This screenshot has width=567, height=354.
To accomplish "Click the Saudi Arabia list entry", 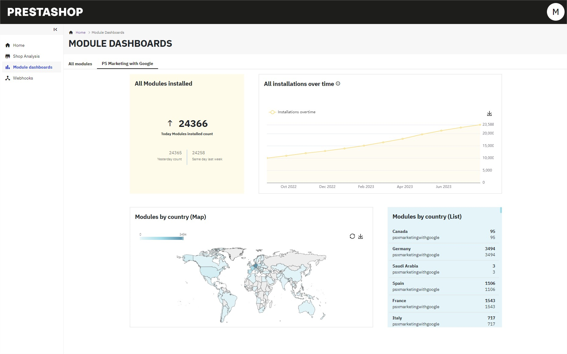I will 444,269.
